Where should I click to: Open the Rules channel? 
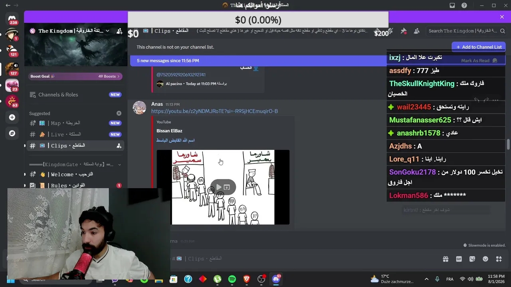click(75, 185)
